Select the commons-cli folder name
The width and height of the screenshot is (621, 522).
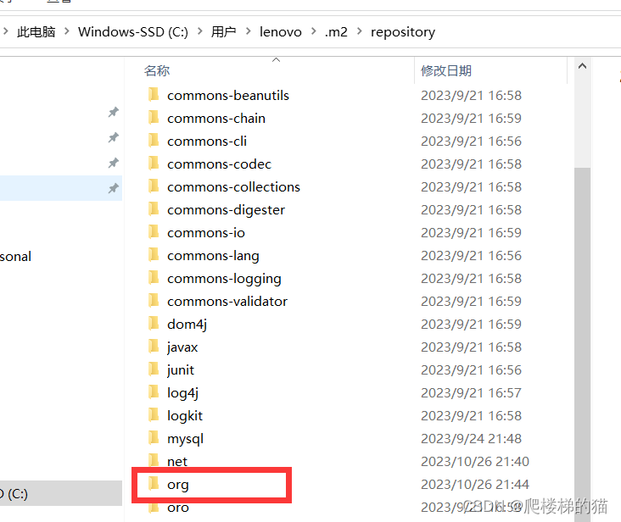(207, 142)
